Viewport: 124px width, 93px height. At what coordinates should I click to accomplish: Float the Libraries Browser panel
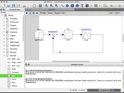pyautogui.click(x=4, y=10)
